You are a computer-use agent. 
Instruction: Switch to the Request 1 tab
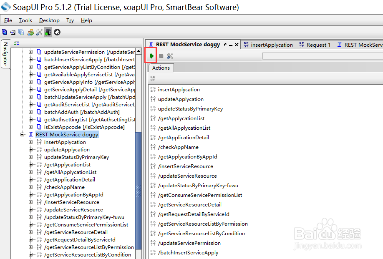(315, 45)
